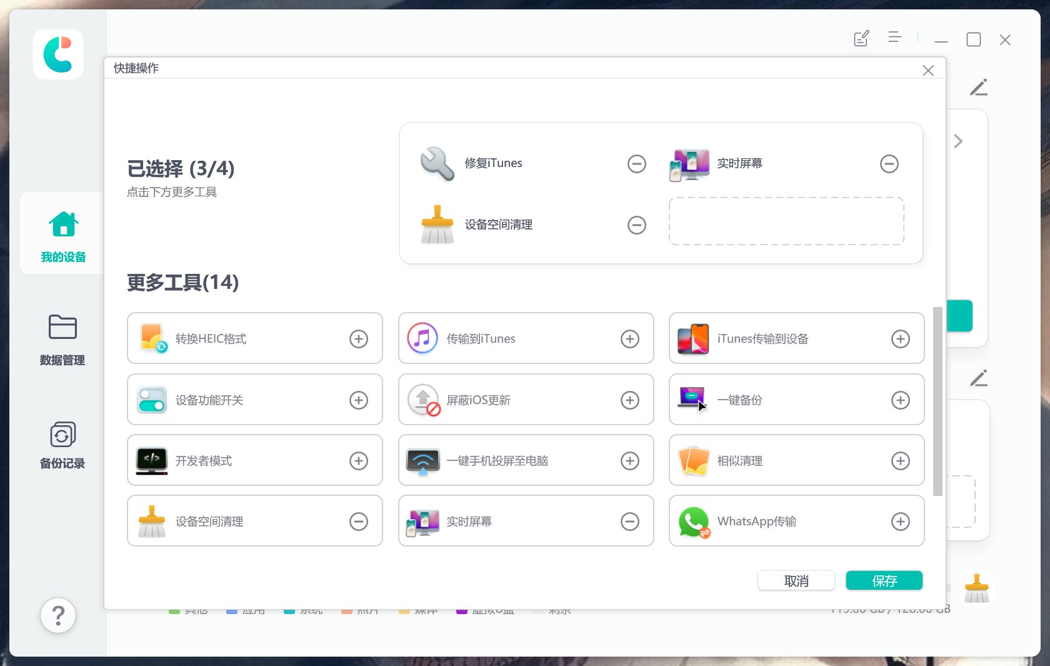
Task: Add 设备功能开关 to quick actions
Action: pyautogui.click(x=358, y=400)
